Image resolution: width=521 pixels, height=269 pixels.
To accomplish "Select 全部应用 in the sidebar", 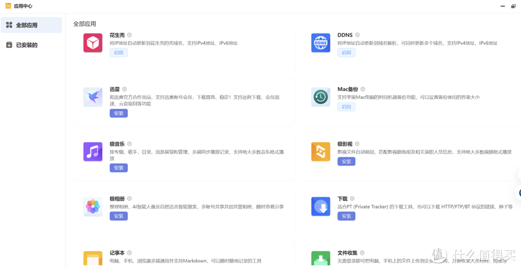I will pyautogui.click(x=31, y=25).
